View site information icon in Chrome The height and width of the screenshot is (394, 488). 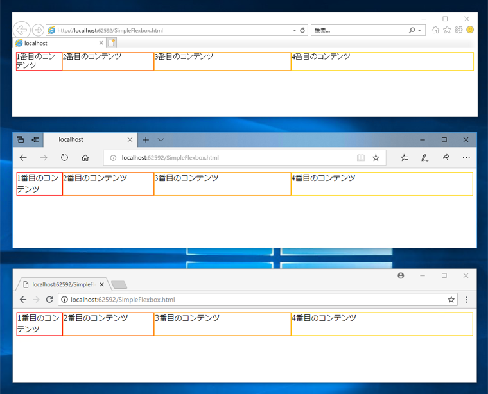click(x=64, y=300)
